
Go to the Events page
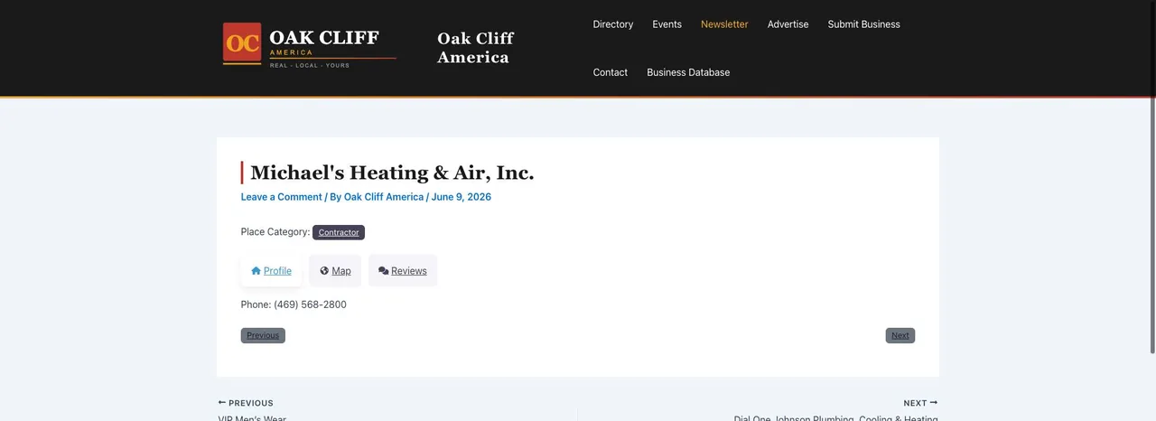coord(667,24)
